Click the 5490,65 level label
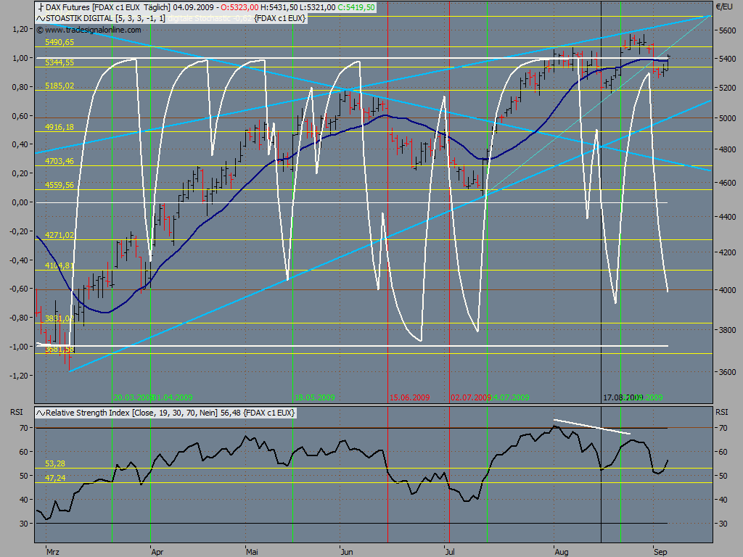The height and width of the screenshot is (557, 743). (59, 42)
